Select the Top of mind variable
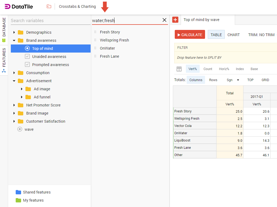Screen dimensions: 277x207 [x=42, y=49]
